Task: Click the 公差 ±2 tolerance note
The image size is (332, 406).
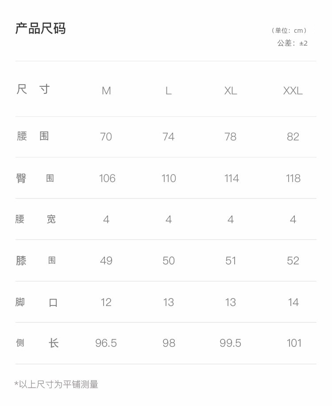Action: click(x=292, y=43)
